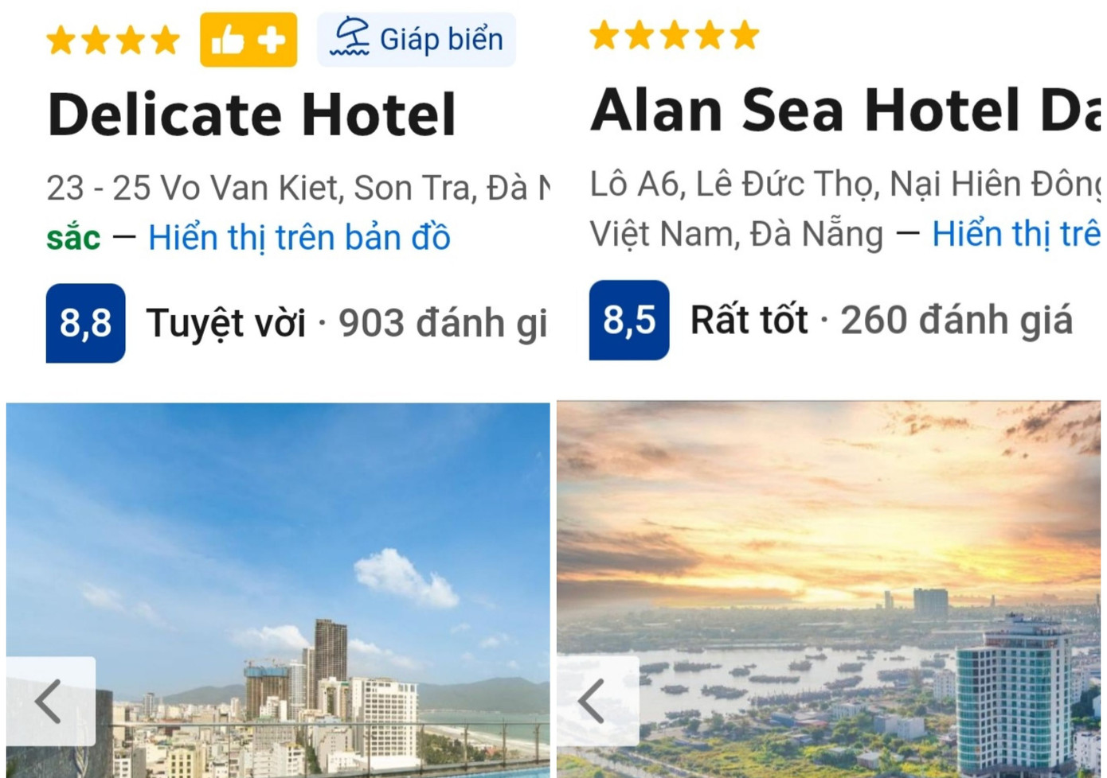
Task: Click the 'Tuyệt vời' rating label
Action: coord(225,321)
